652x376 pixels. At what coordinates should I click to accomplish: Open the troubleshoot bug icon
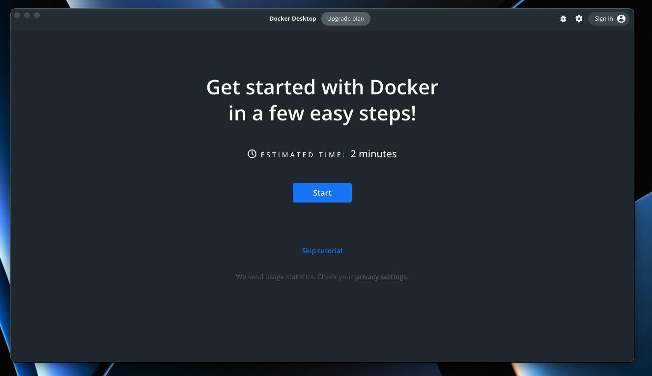point(563,19)
